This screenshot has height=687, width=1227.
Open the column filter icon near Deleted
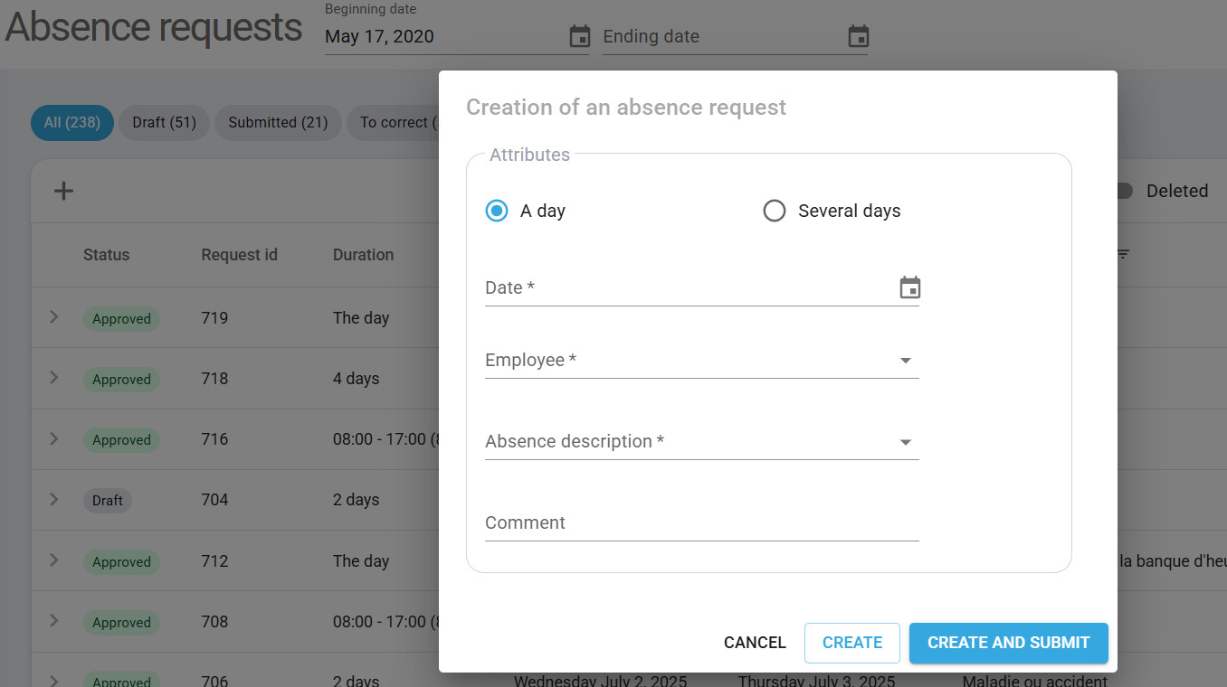pos(1122,255)
